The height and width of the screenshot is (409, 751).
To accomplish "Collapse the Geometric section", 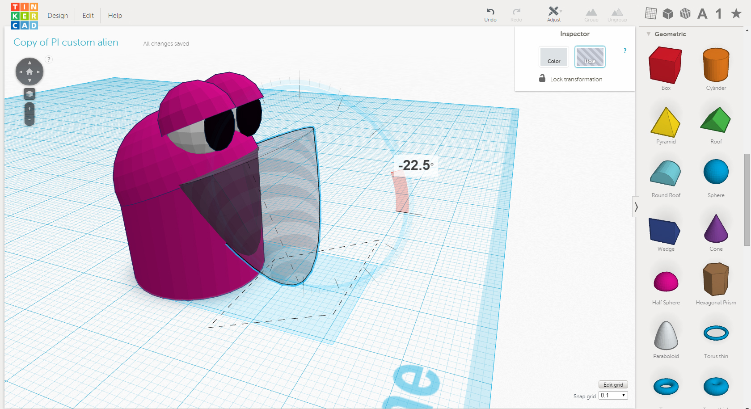I will point(649,34).
